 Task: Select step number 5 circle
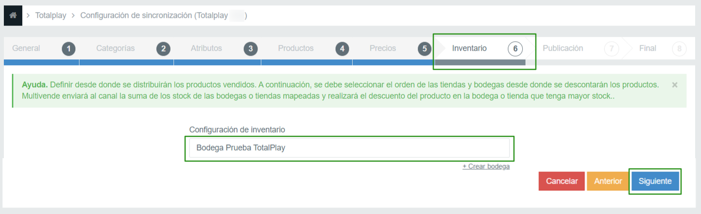[x=425, y=49]
